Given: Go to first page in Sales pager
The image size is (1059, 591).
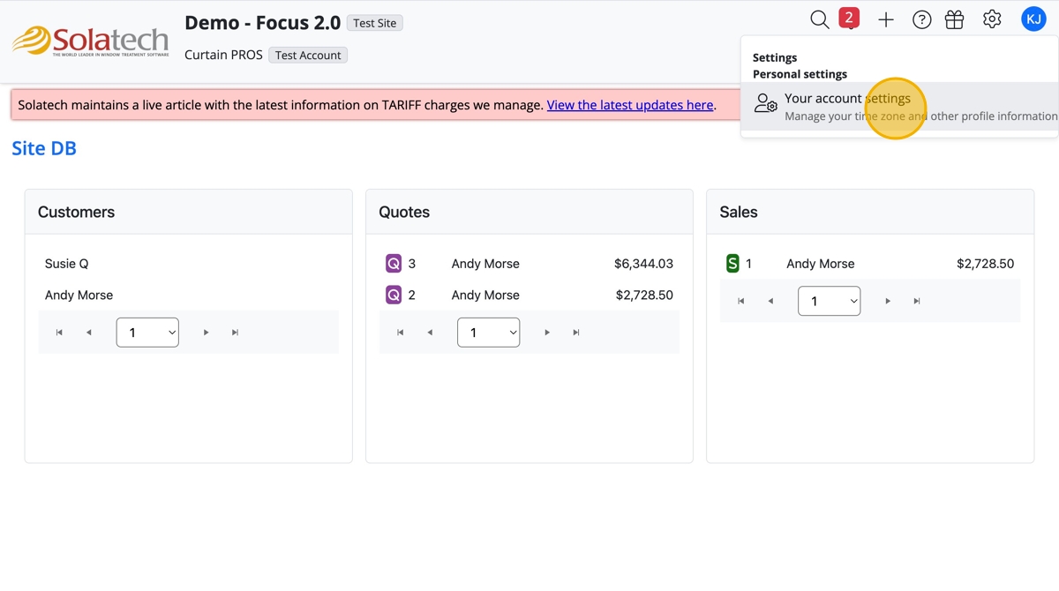Looking at the screenshot, I should click(741, 301).
